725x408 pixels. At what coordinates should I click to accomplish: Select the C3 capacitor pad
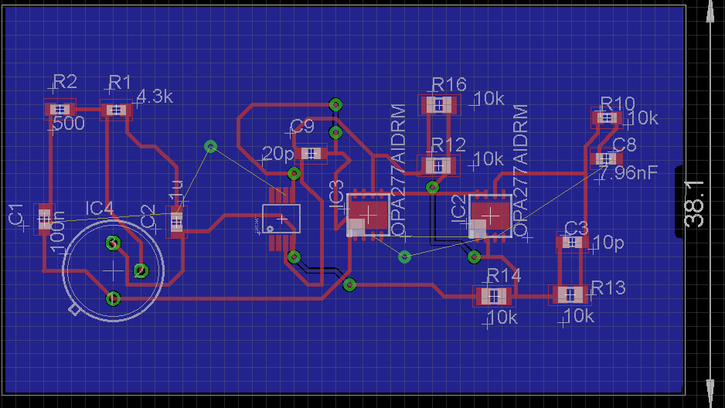tap(573, 242)
